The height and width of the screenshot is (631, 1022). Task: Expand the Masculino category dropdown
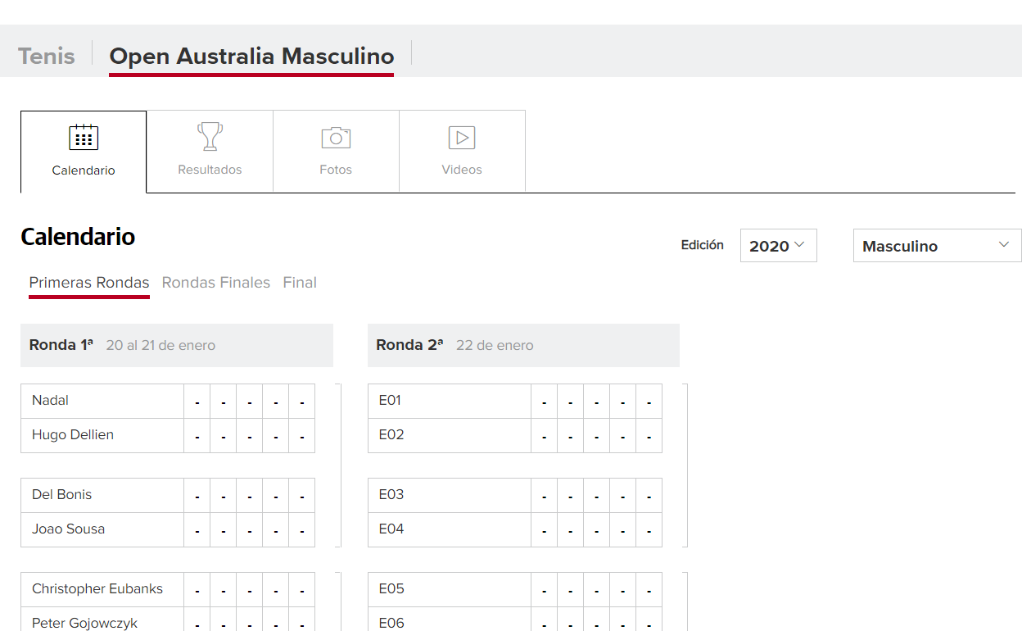click(x=936, y=246)
